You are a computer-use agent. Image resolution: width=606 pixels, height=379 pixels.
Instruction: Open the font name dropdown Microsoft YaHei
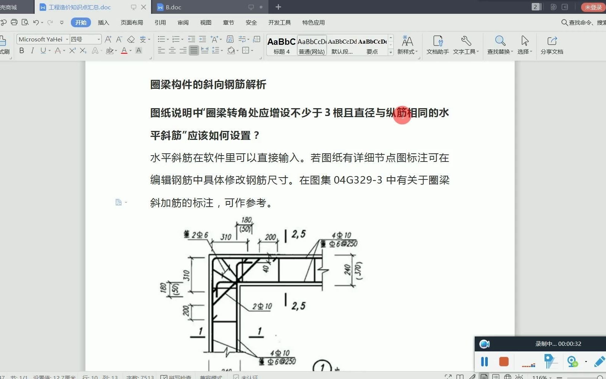pos(67,39)
